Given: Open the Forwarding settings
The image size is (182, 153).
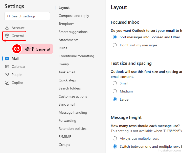Looking at the screenshot, I should 67,120.
